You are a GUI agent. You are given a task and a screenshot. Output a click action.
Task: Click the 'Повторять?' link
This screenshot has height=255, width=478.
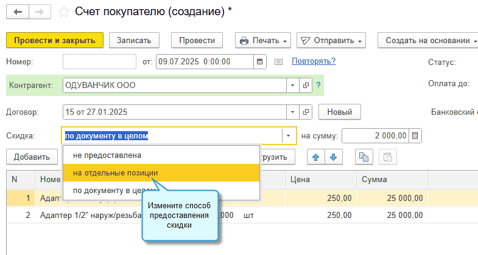(314, 61)
